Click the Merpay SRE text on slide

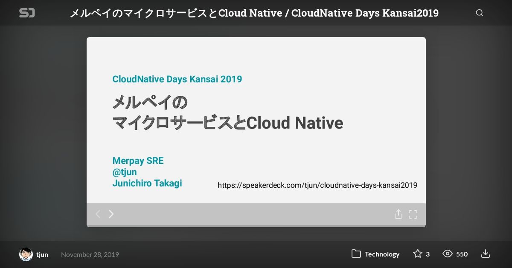(x=138, y=161)
